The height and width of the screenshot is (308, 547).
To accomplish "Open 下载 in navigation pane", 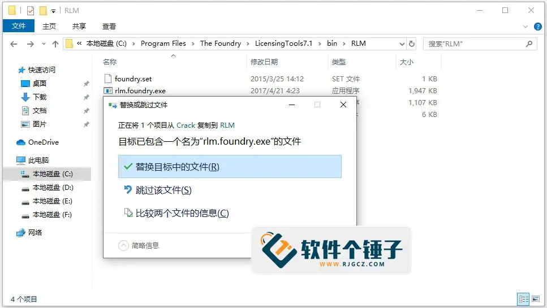I will point(40,97).
